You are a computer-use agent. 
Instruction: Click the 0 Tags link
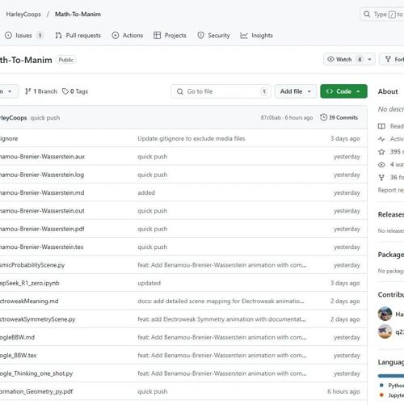75,91
